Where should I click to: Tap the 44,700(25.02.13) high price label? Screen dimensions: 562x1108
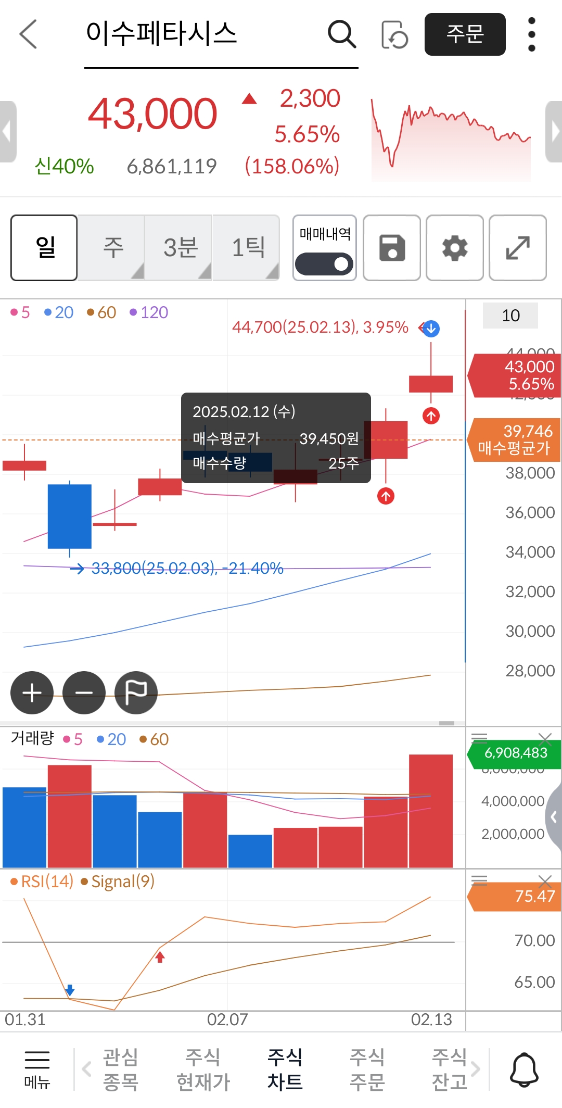(x=320, y=327)
